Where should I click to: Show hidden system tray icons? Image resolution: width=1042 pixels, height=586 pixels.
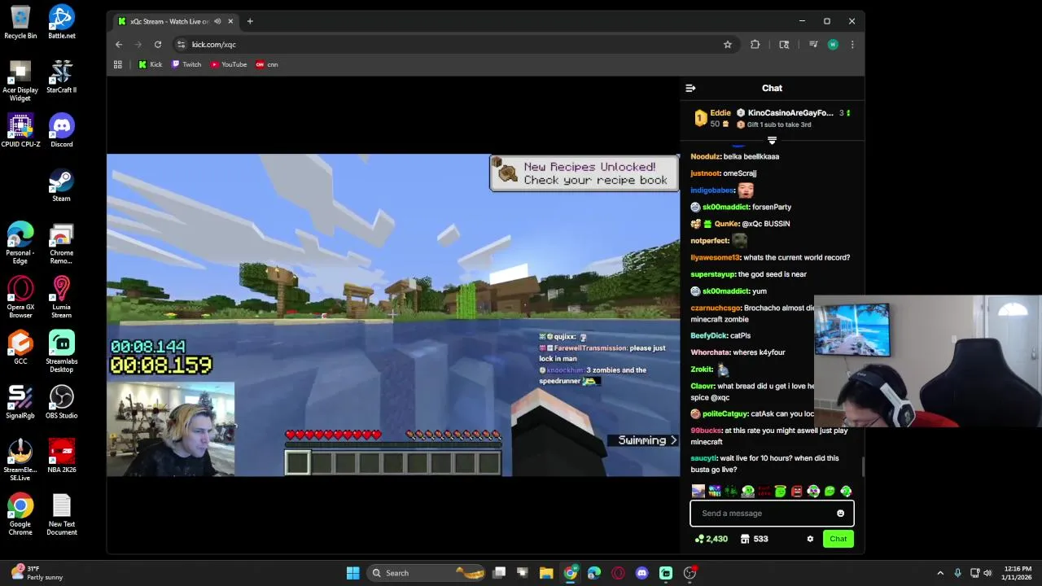click(940, 573)
